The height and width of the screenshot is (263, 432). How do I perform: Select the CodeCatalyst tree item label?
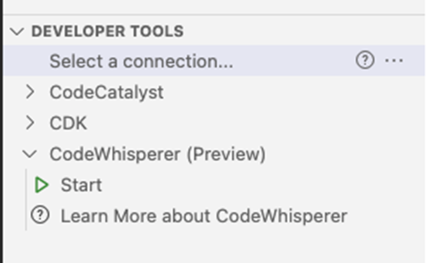(106, 92)
